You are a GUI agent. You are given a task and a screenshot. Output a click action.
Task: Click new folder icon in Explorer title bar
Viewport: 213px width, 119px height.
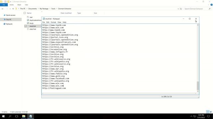8,2
